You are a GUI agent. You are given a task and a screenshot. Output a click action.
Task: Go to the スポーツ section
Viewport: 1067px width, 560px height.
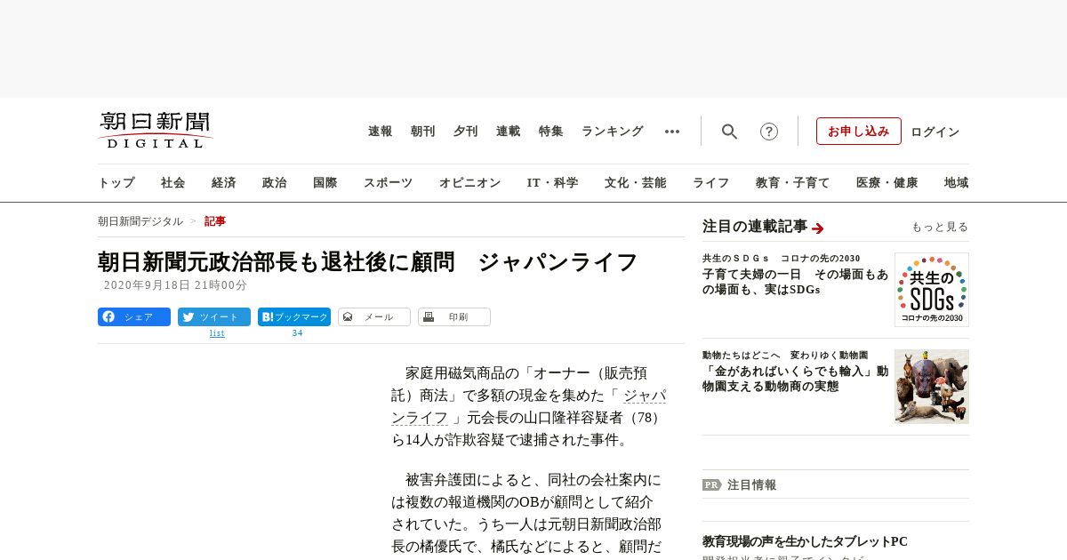tap(388, 183)
